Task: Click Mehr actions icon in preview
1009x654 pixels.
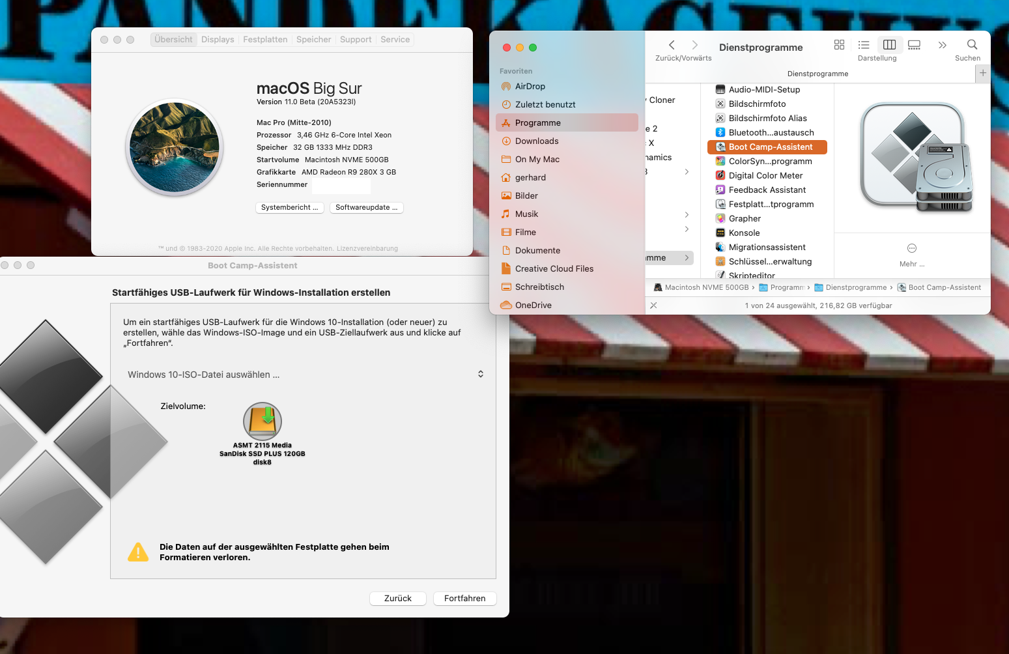Action: (912, 248)
